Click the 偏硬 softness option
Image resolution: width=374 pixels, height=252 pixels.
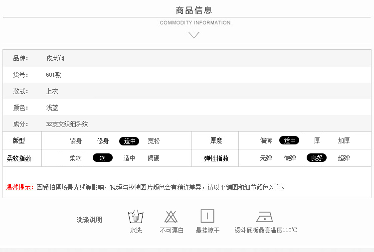[153, 158]
